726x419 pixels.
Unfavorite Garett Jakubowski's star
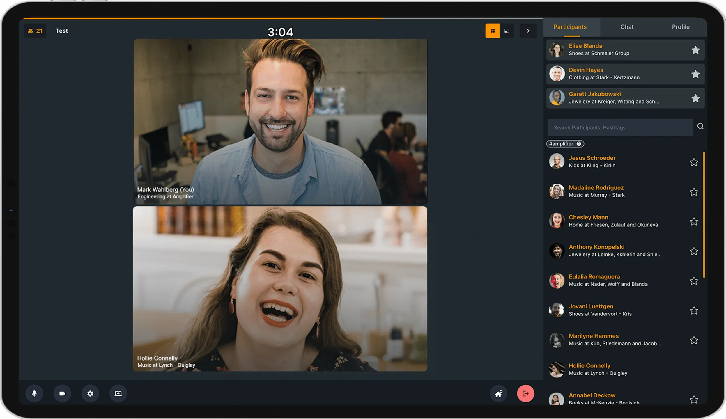pyautogui.click(x=695, y=98)
